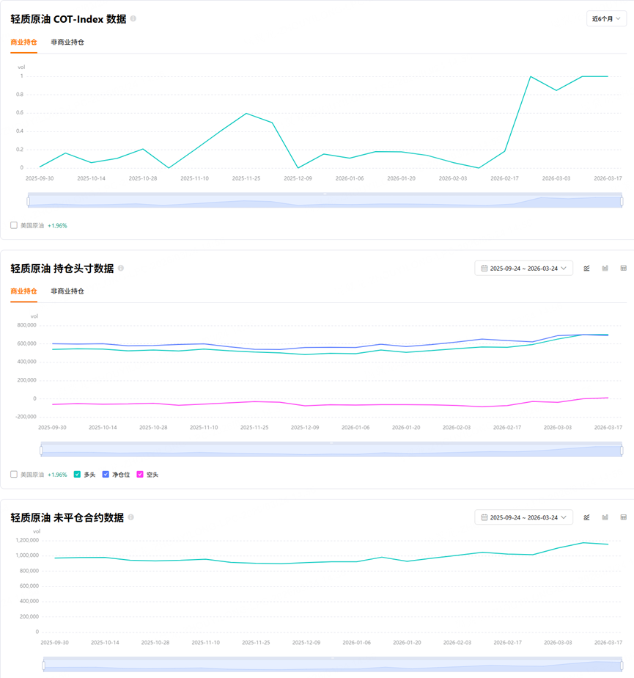Open date range picker in 持仓头寸 section
Screen dimensions: 634x678
click(x=523, y=268)
